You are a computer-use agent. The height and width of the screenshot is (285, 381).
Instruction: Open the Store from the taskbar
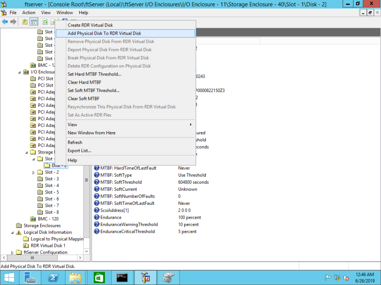99,277
